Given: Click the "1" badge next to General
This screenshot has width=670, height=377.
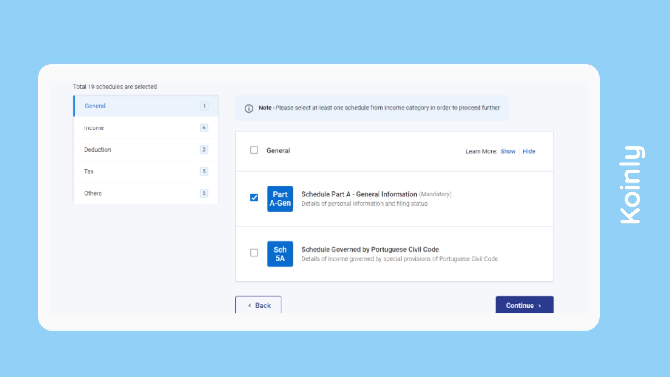Looking at the screenshot, I should coord(204,106).
